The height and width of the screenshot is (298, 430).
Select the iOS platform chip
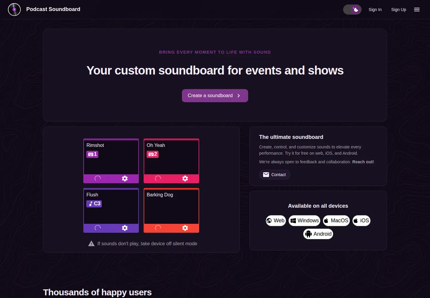362,221
